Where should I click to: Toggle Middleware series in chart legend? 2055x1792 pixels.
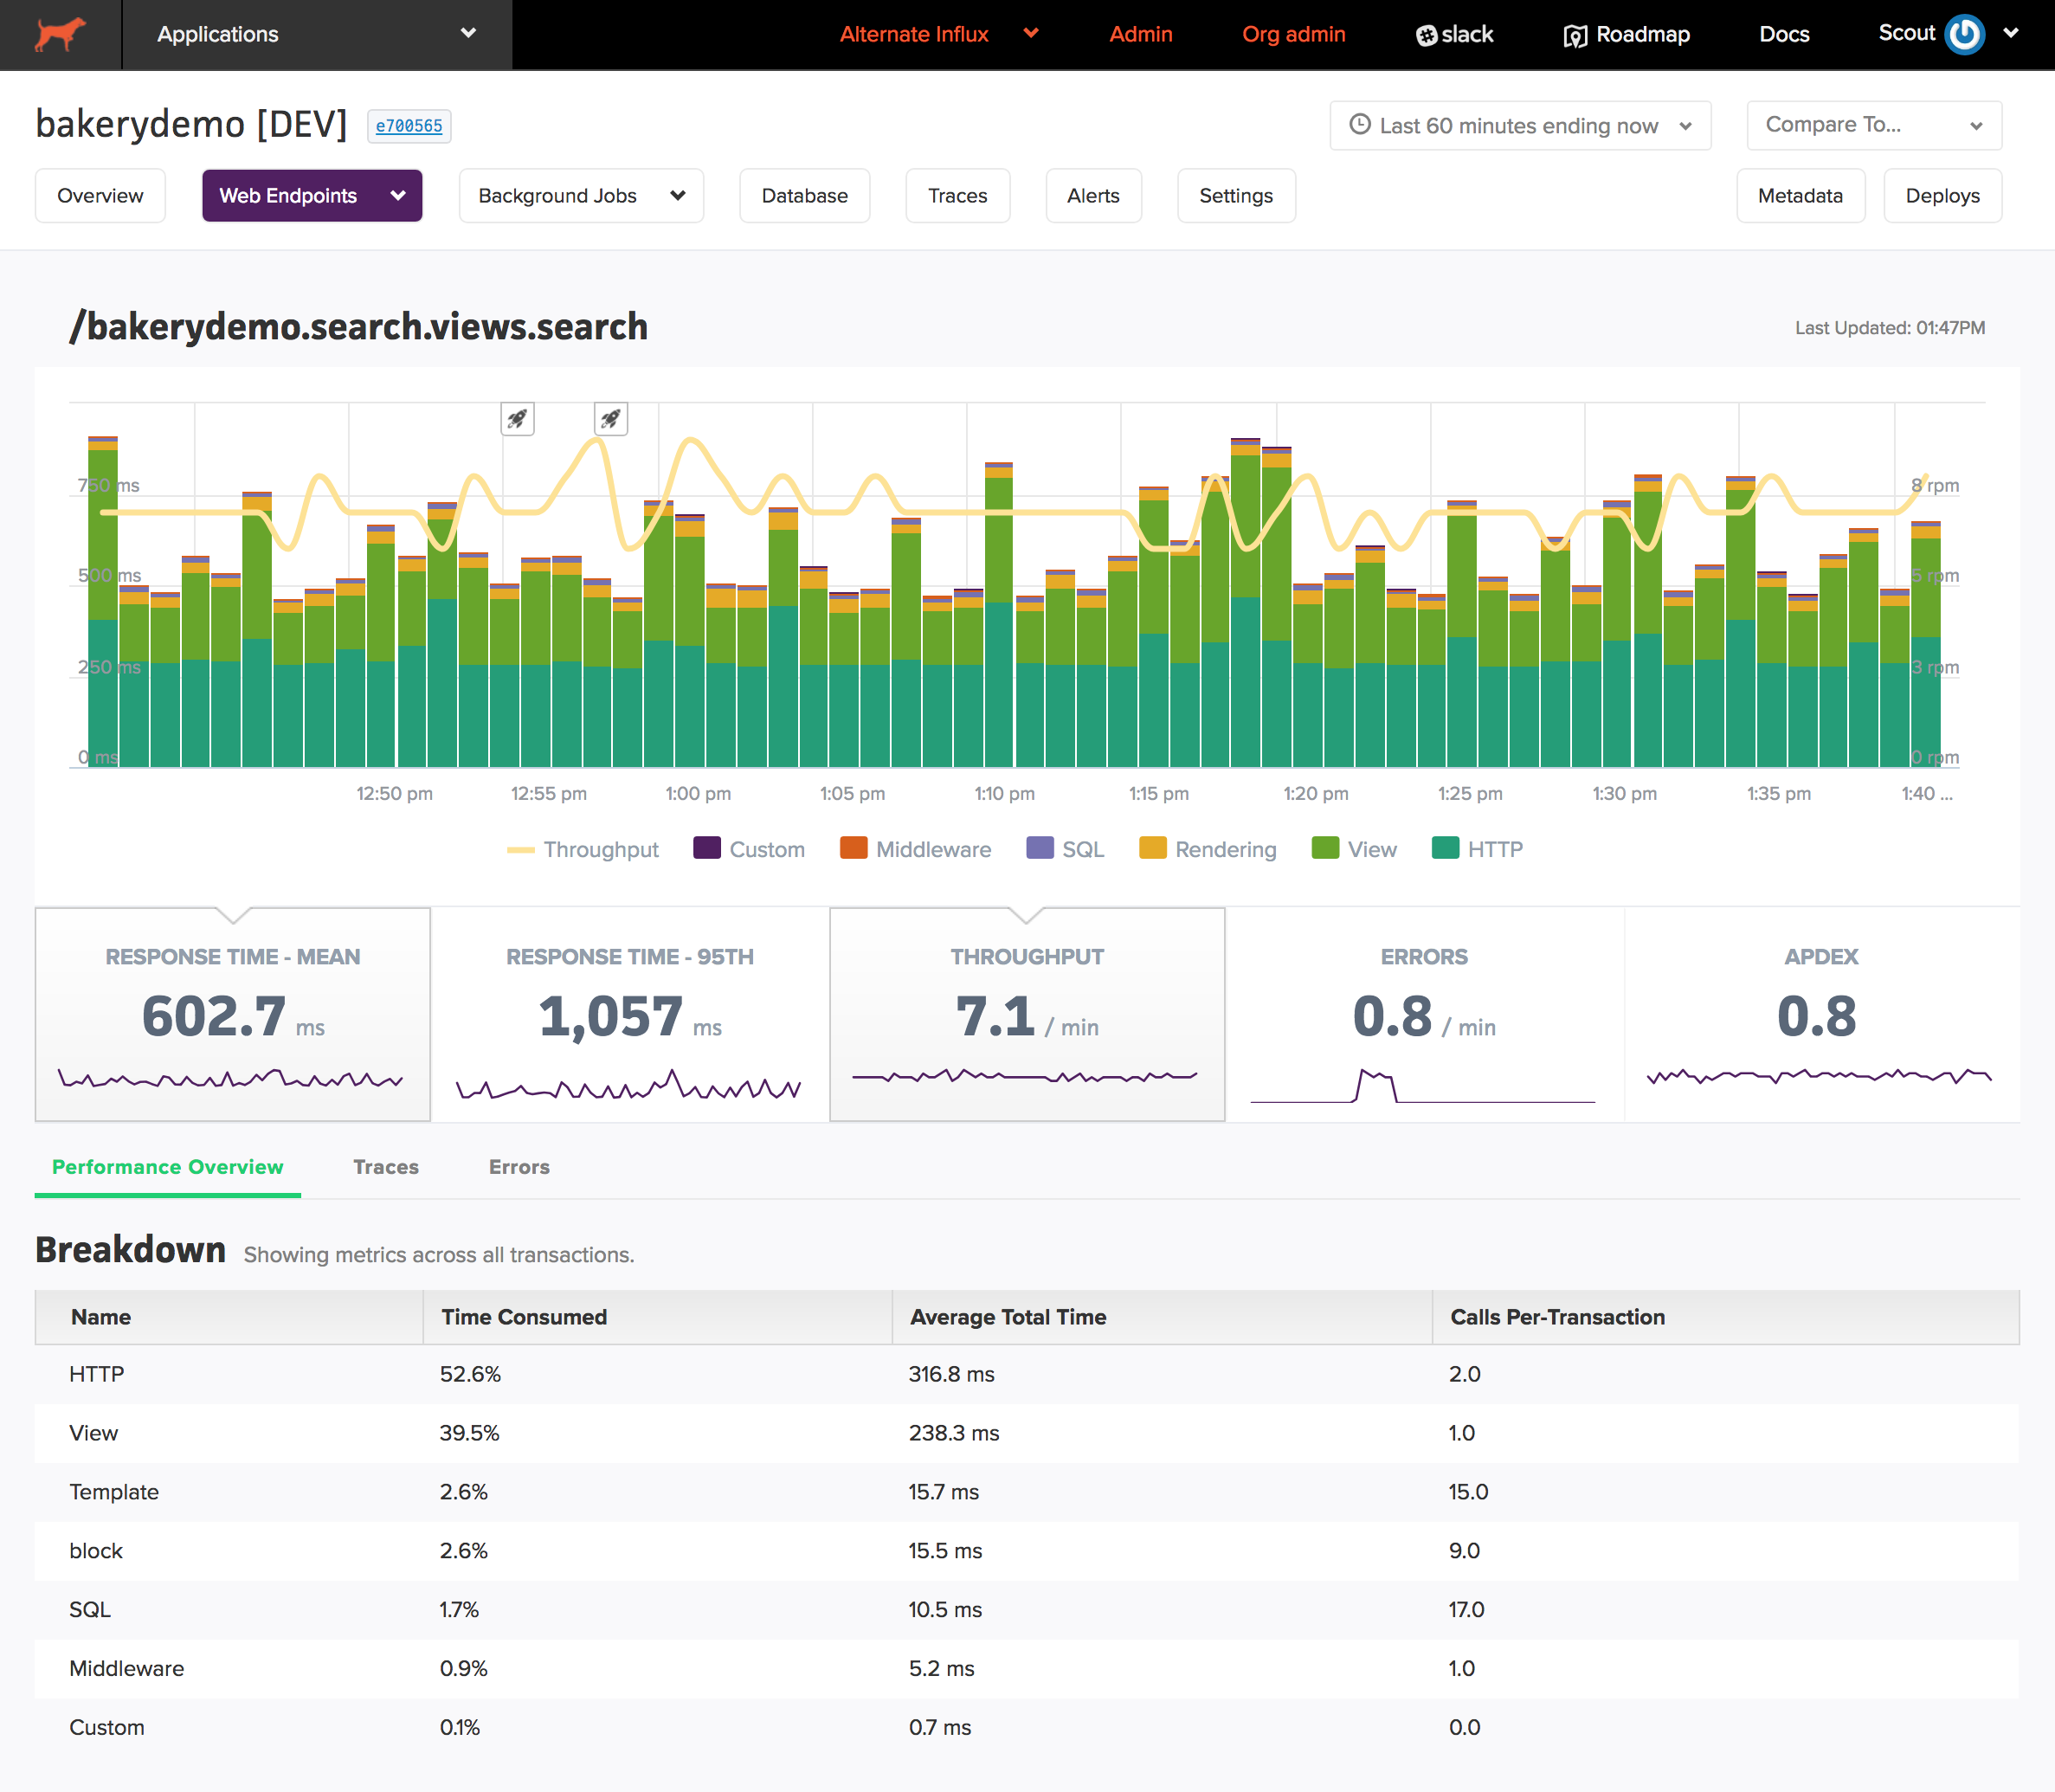coord(916,849)
